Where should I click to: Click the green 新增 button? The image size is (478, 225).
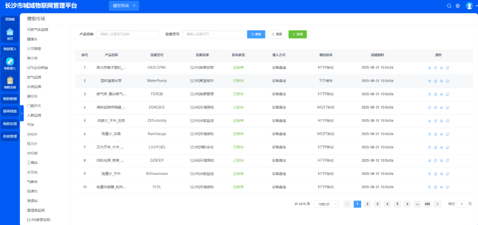tap(297, 34)
